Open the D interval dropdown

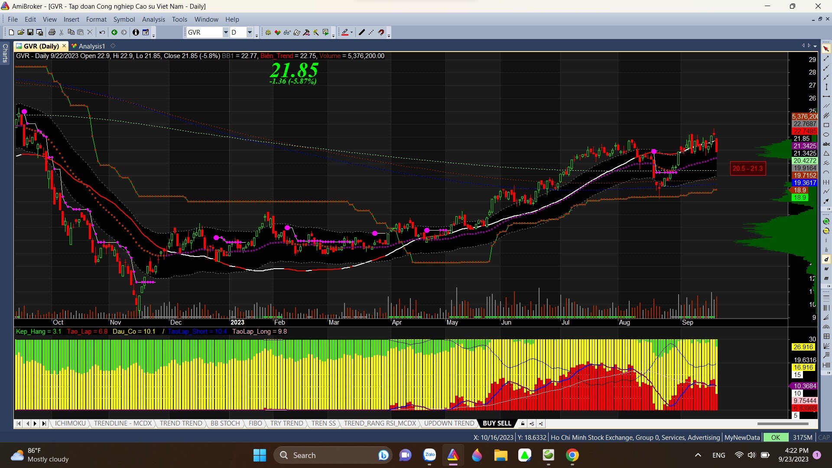(249, 32)
